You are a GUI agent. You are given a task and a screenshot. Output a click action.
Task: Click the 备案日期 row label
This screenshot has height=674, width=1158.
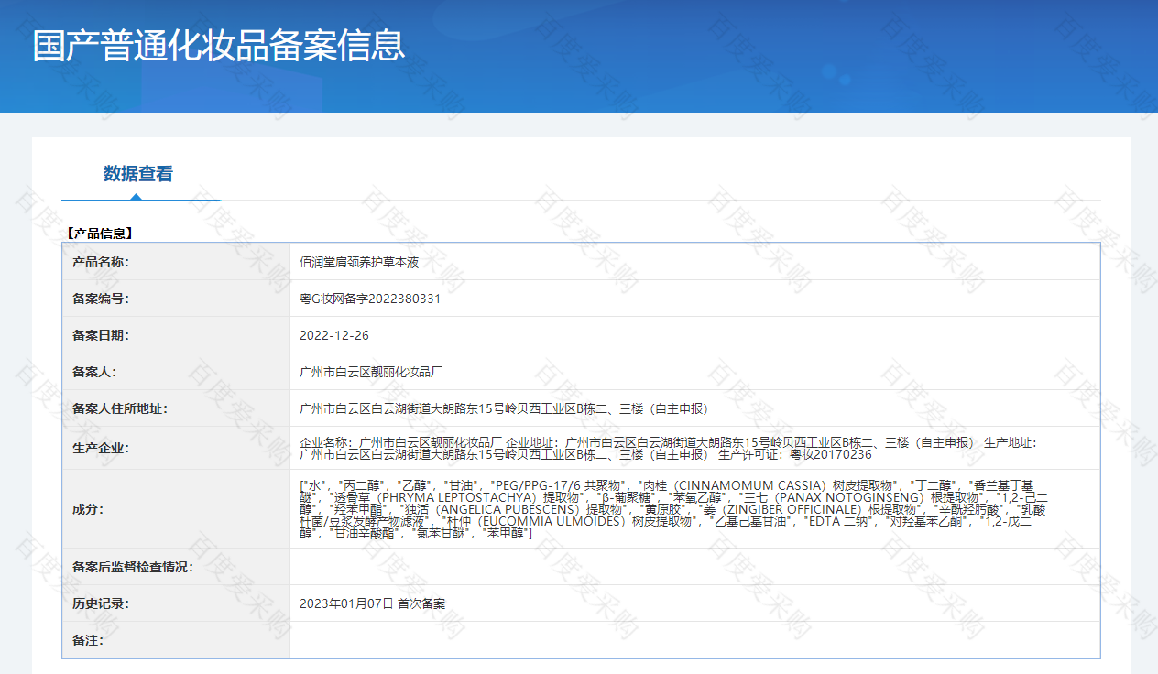101,335
